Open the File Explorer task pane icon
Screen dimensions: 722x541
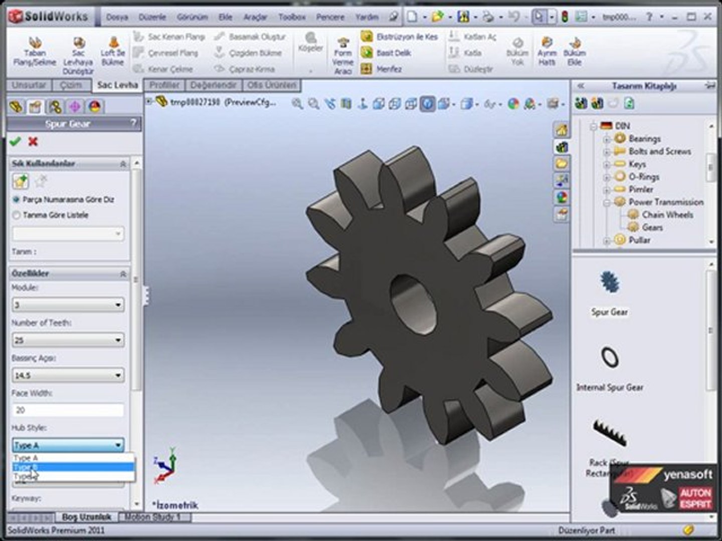point(561,164)
